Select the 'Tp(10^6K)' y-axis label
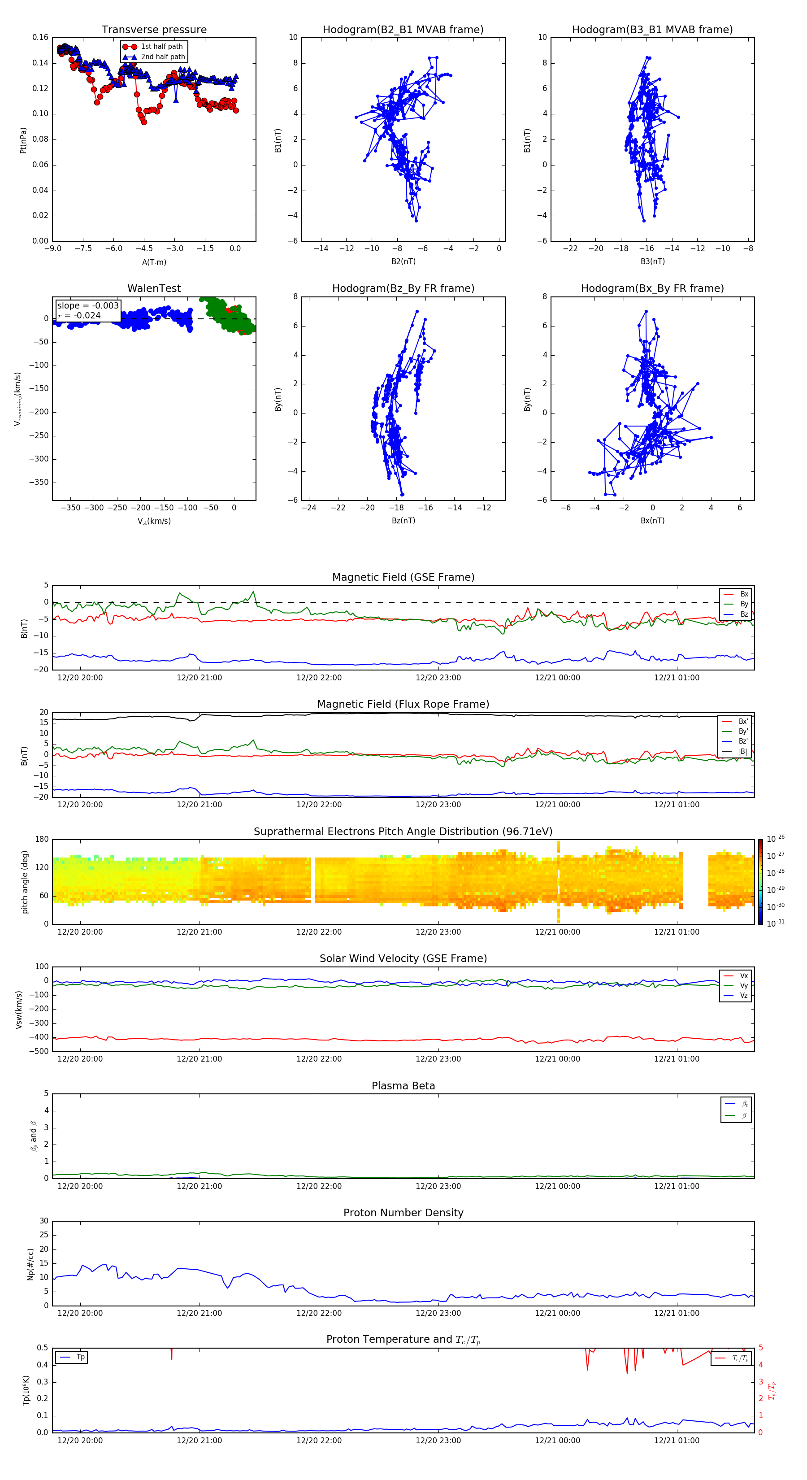Image resolution: width=807 pixels, height=1480 pixels. coord(26,1390)
